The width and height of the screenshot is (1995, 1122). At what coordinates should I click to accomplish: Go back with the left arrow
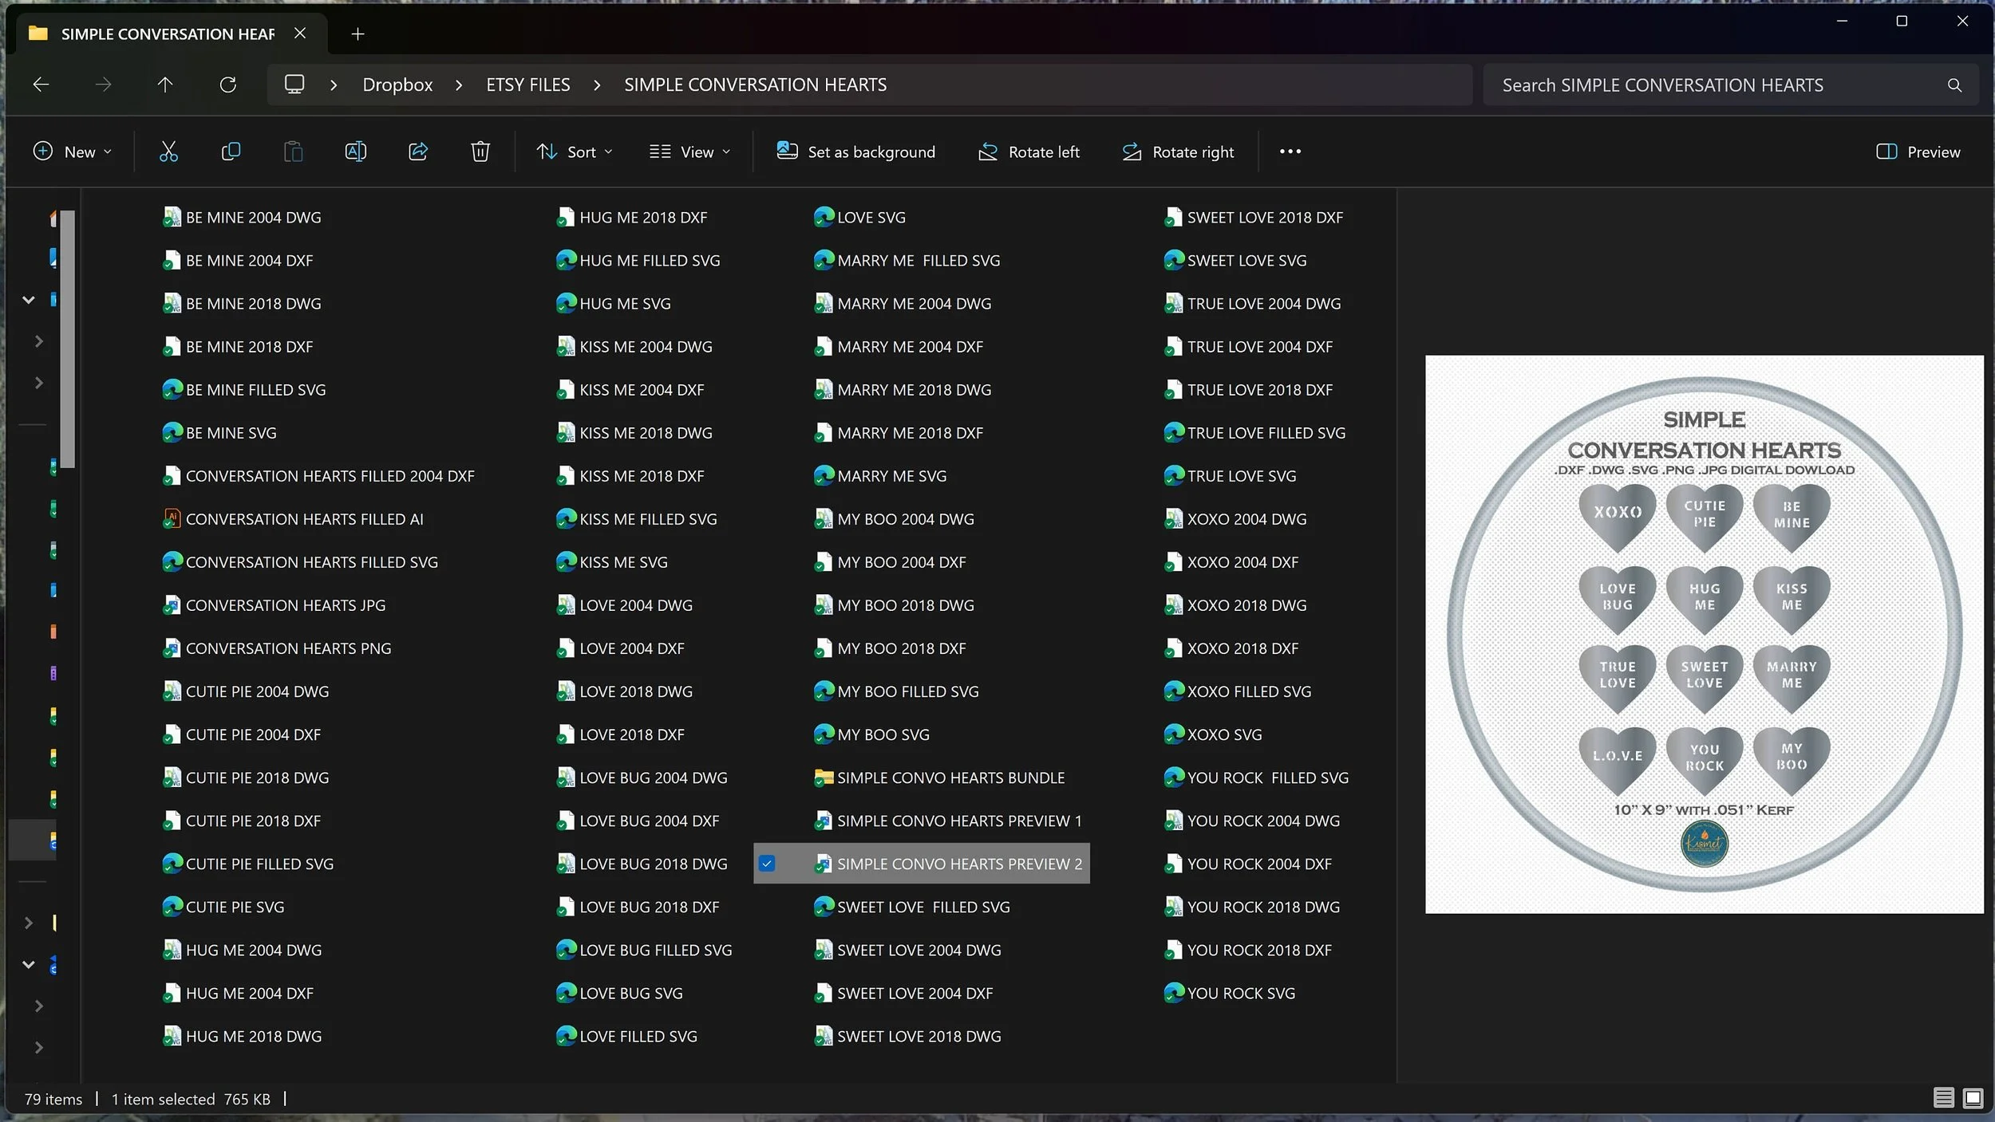click(x=41, y=85)
